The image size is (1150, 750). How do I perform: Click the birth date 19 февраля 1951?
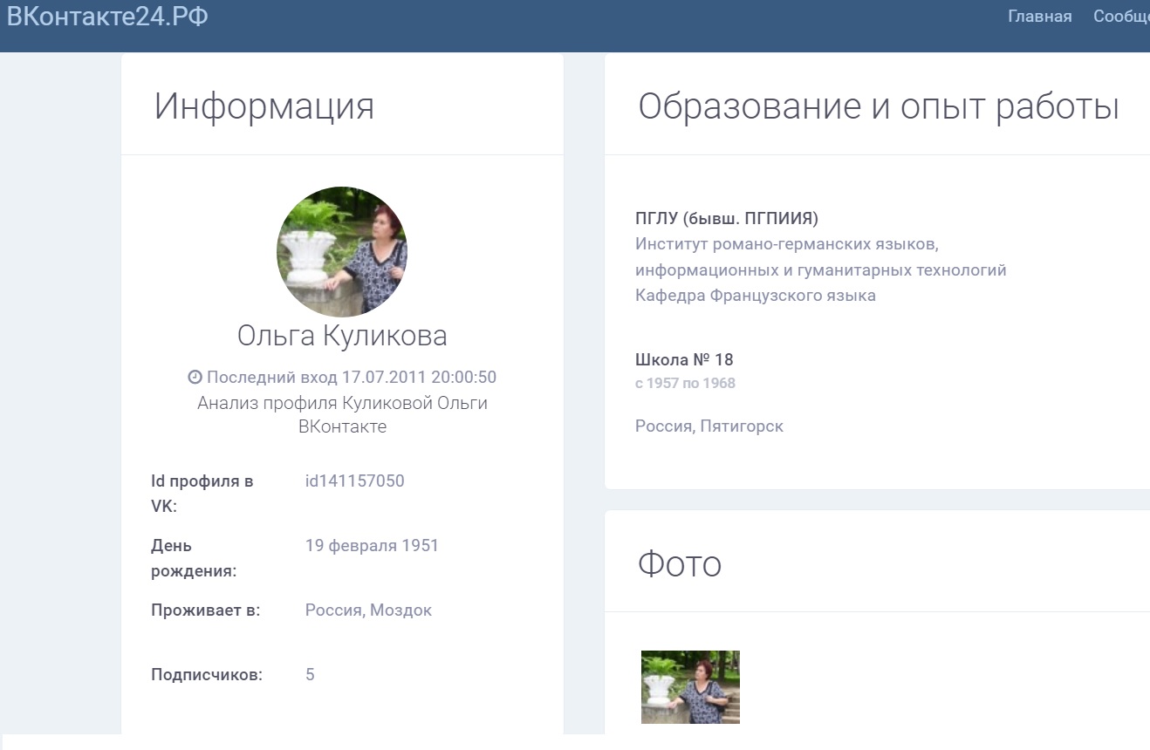click(x=372, y=546)
